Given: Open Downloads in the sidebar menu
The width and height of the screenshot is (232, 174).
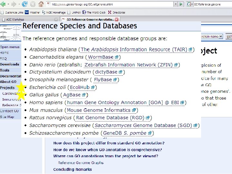Looking at the screenshot, I should pyautogui.click(x=10, y=64).
